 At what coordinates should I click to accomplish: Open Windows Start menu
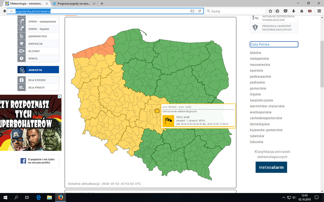pyautogui.click(x=5, y=197)
